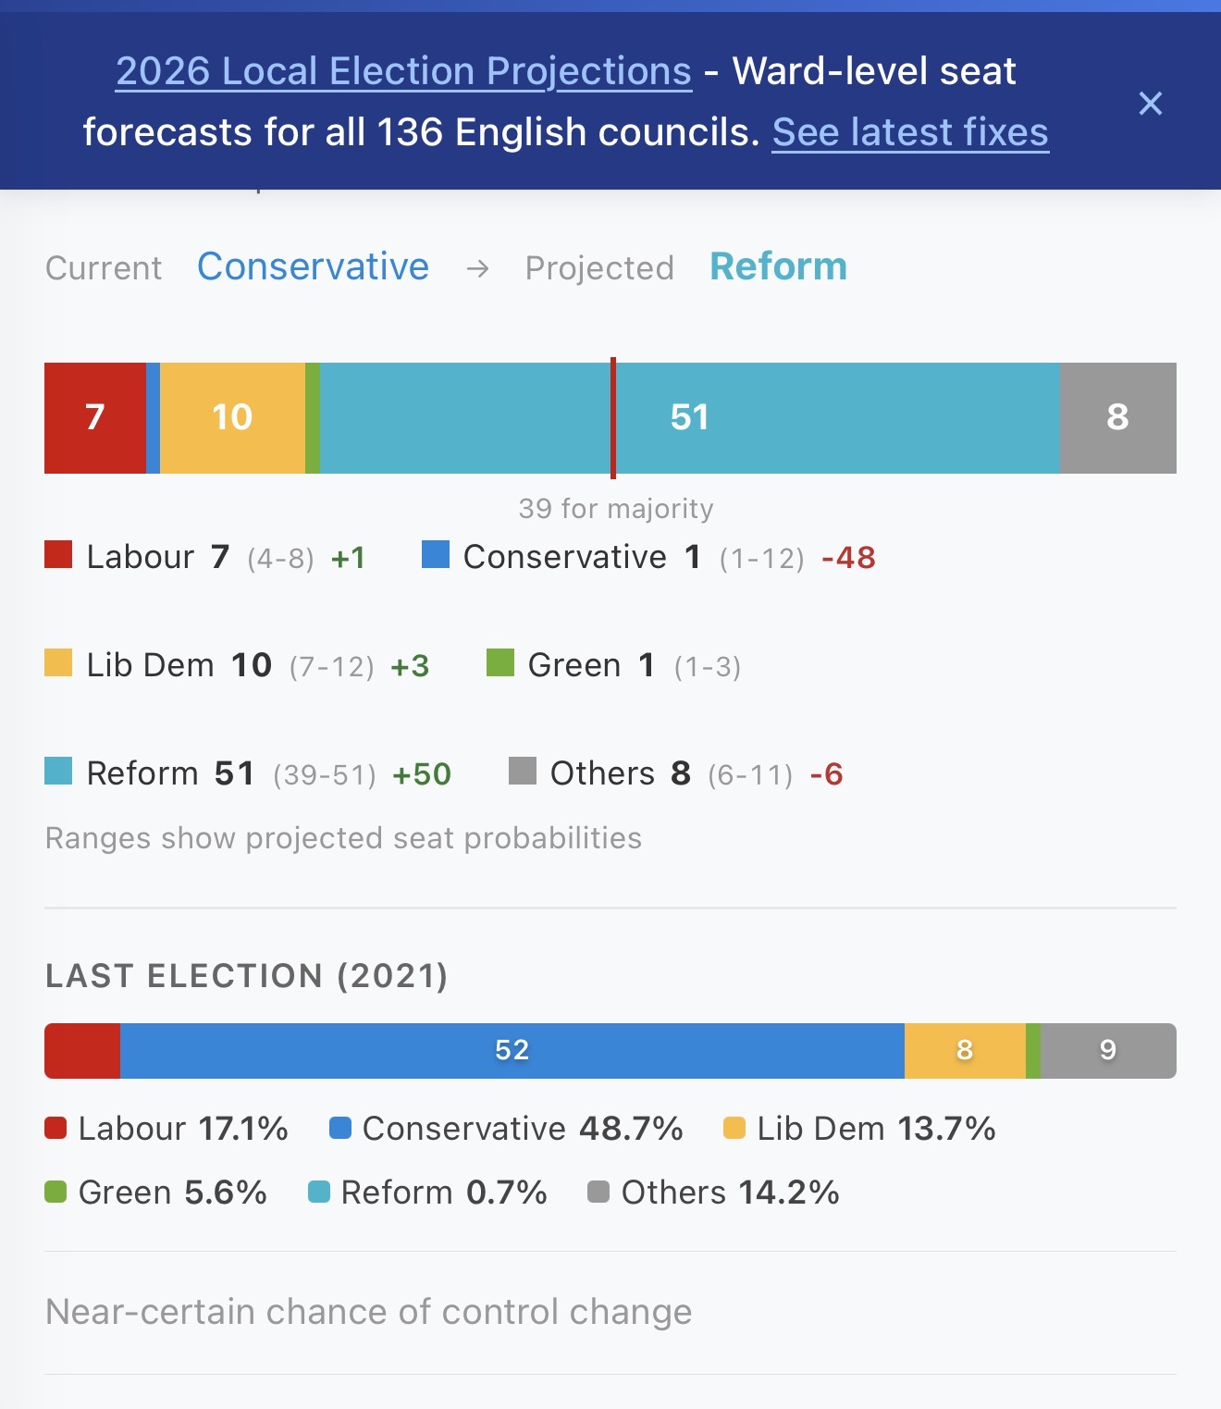Click the projected Reform control label
The image size is (1221, 1409).
tap(778, 266)
